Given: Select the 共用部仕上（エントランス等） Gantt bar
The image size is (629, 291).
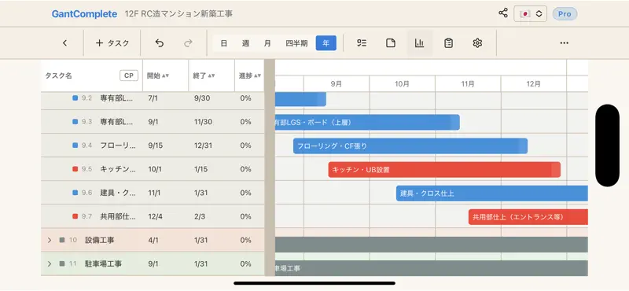Looking at the screenshot, I should [528, 217].
